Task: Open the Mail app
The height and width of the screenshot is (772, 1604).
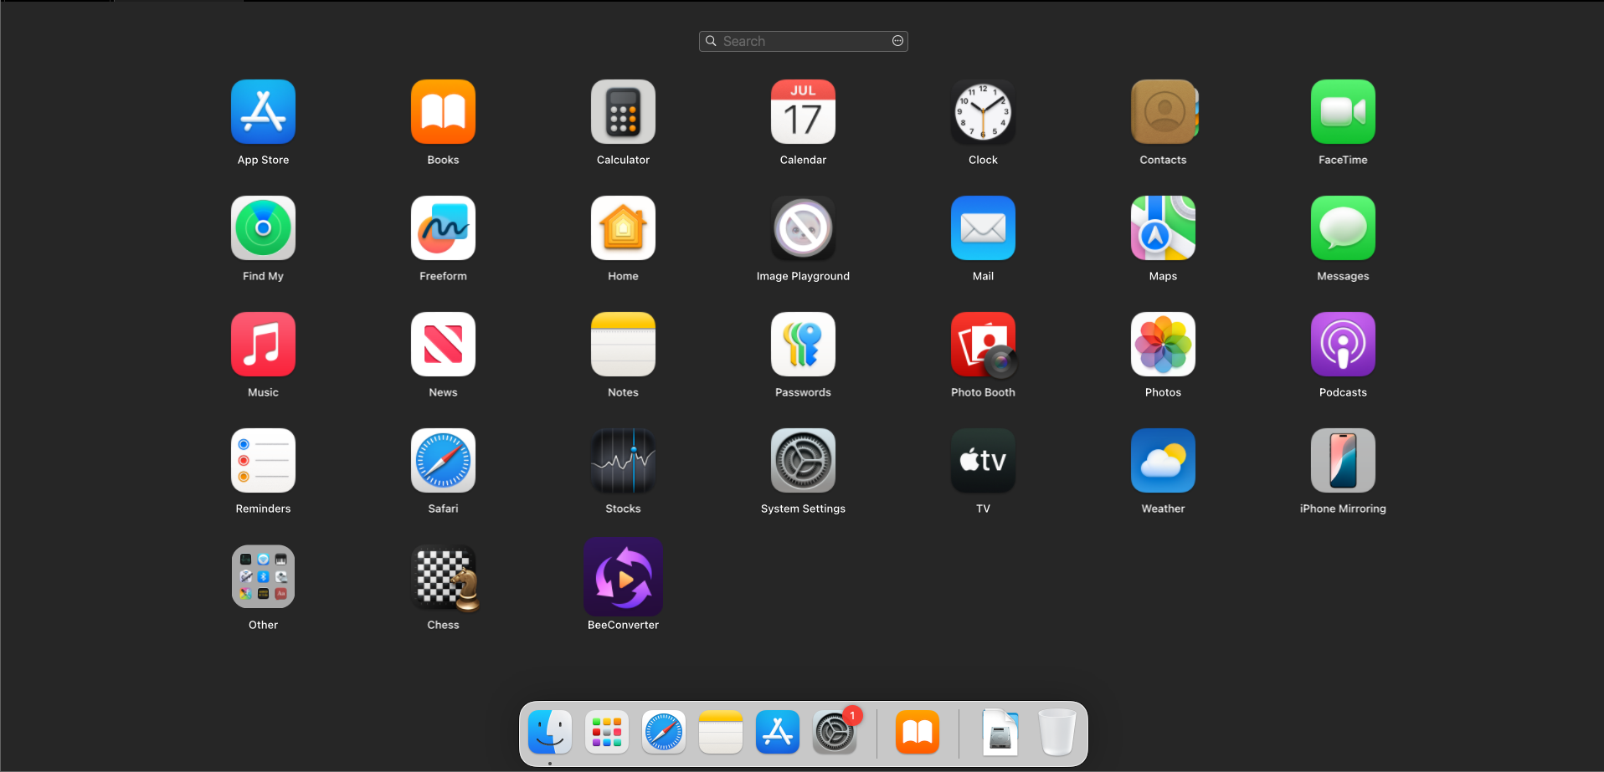Action: 983,228
